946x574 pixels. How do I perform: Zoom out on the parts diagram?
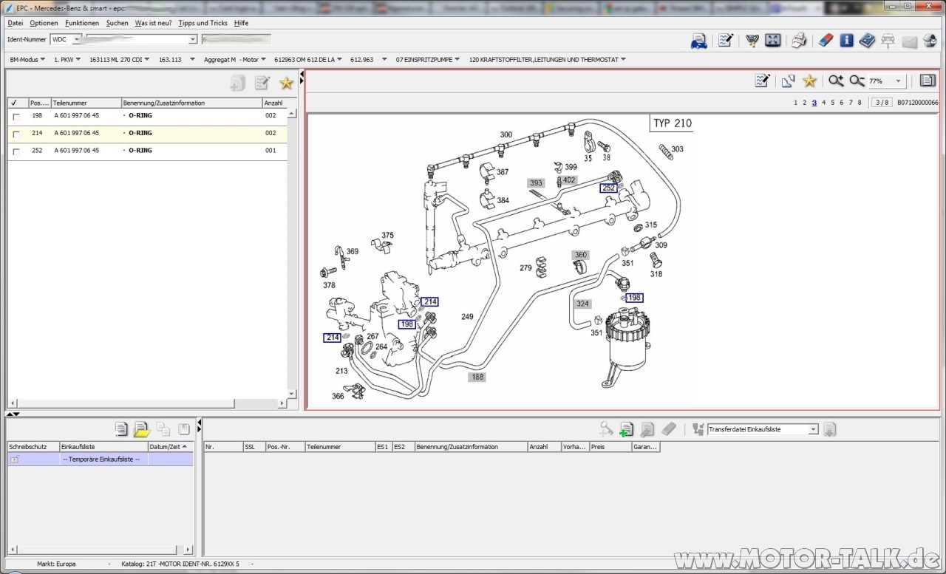[x=857, y=81]
